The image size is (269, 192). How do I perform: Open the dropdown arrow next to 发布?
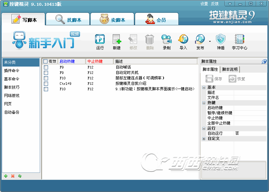click(x=210, y=41)
